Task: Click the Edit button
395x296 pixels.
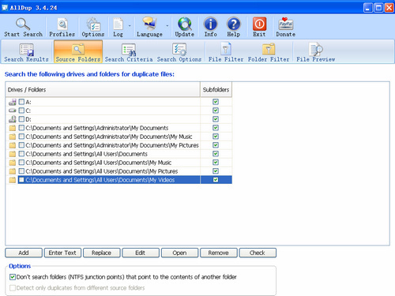Action: tap(141, 253)
